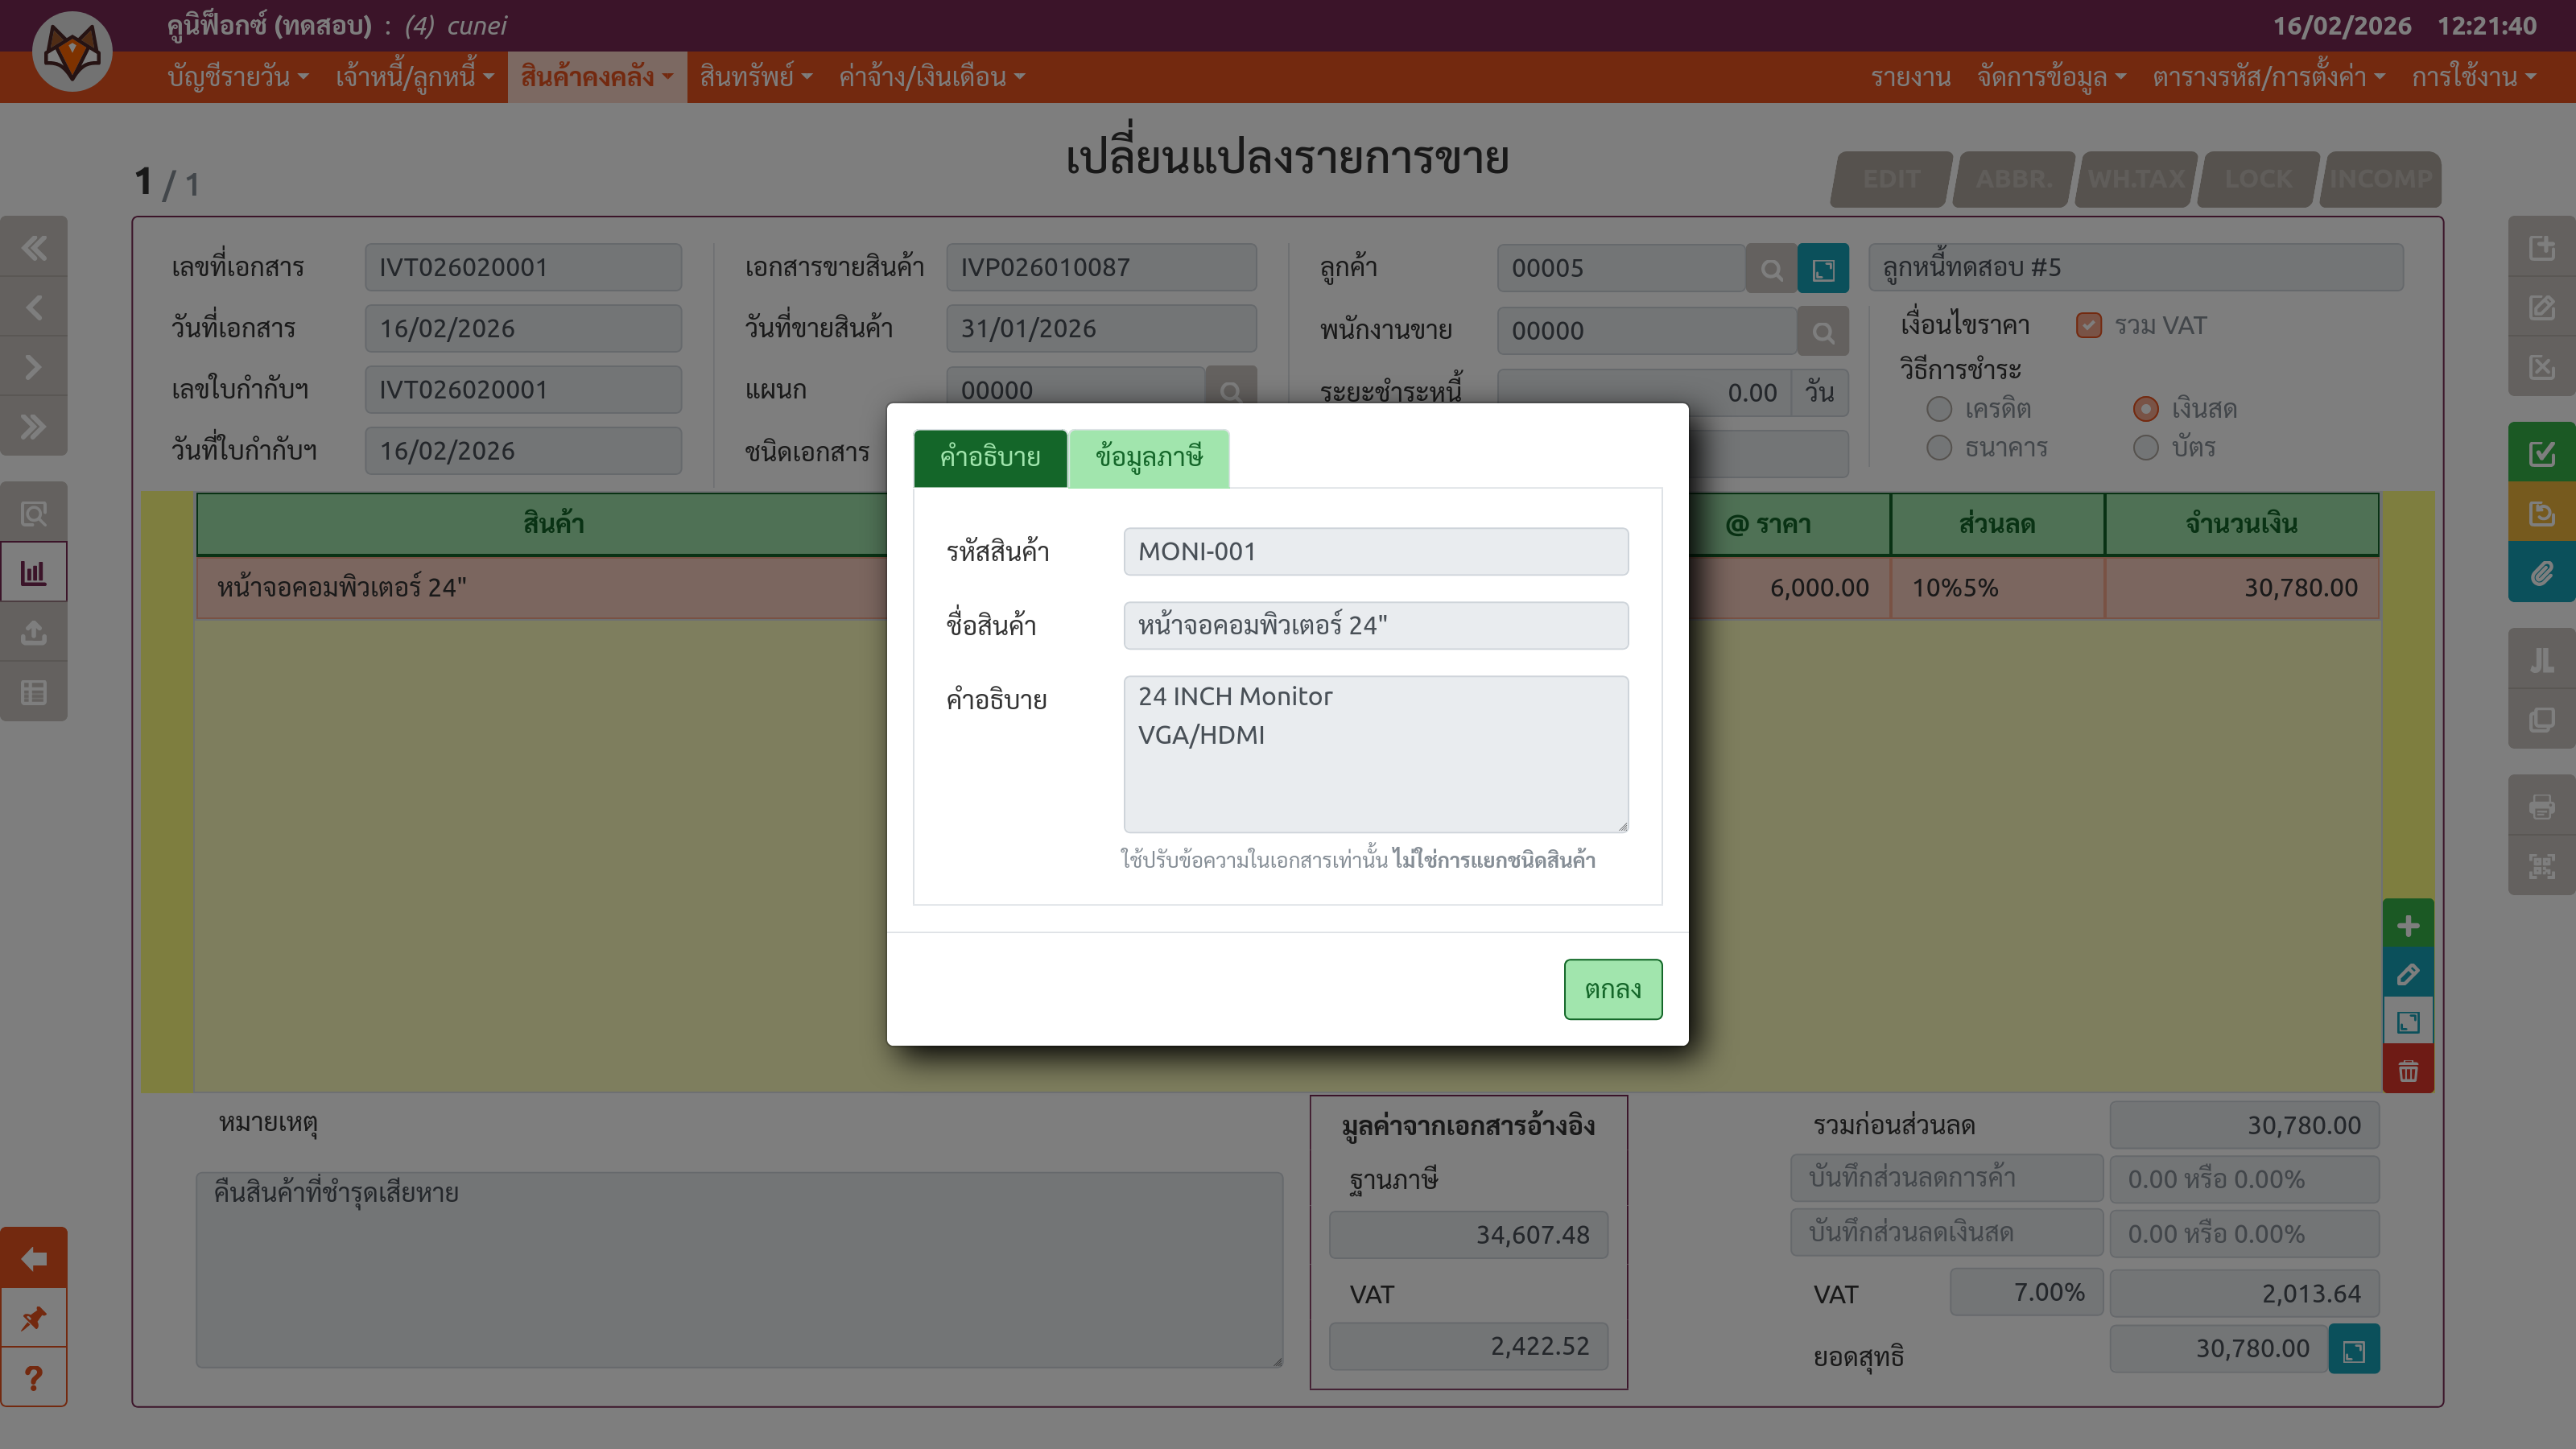The width and height of the screenshot is (2576, 1449).
Task: Click the printer icon in right sidebar
Action: click(2541, 806)
